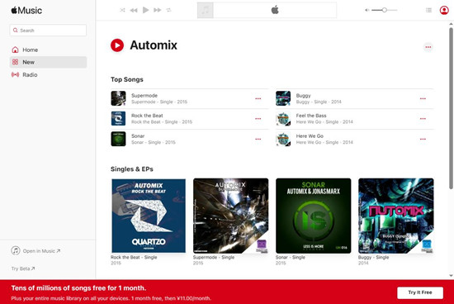Open more options for Sonar song
The height and width of the screenshot is (304, 454).
tap(258, 139)
